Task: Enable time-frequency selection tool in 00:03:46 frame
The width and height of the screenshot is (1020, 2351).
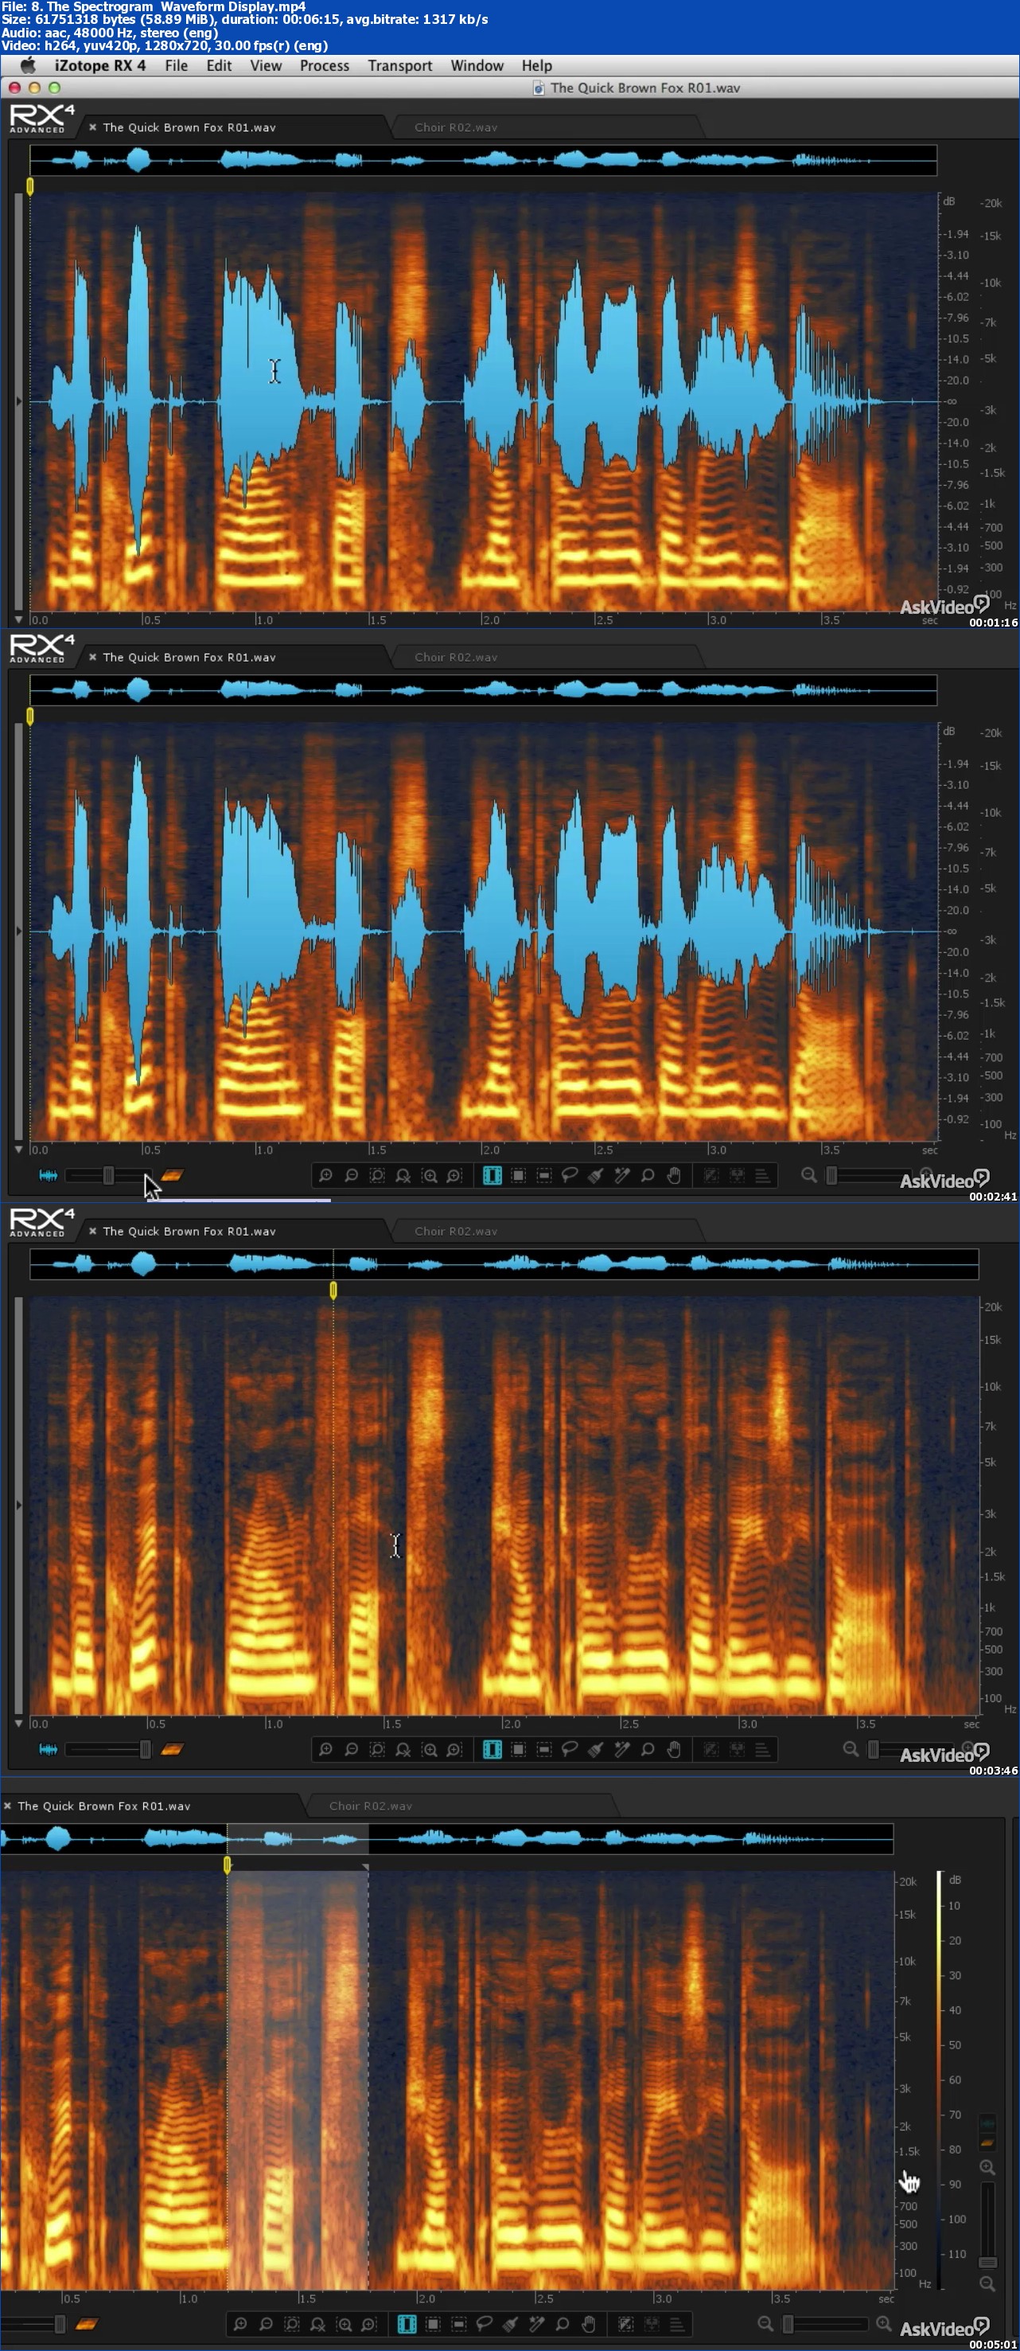Action: [x=518, y=1750]
